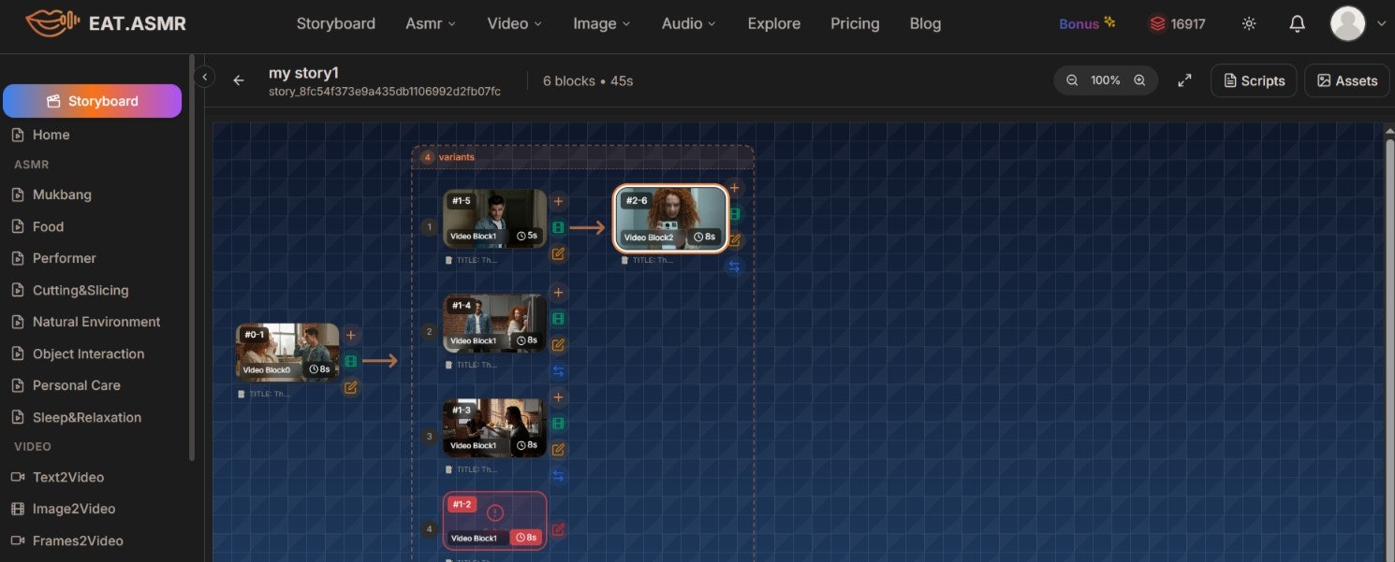Select the #0-1 Video Block0 thumbnail

[x=287, y=352]
